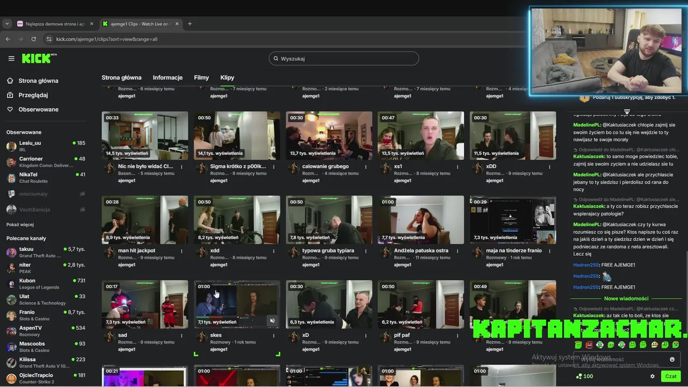Open the 'calowanie grubego' clip thumbnail

pos(329,135)
